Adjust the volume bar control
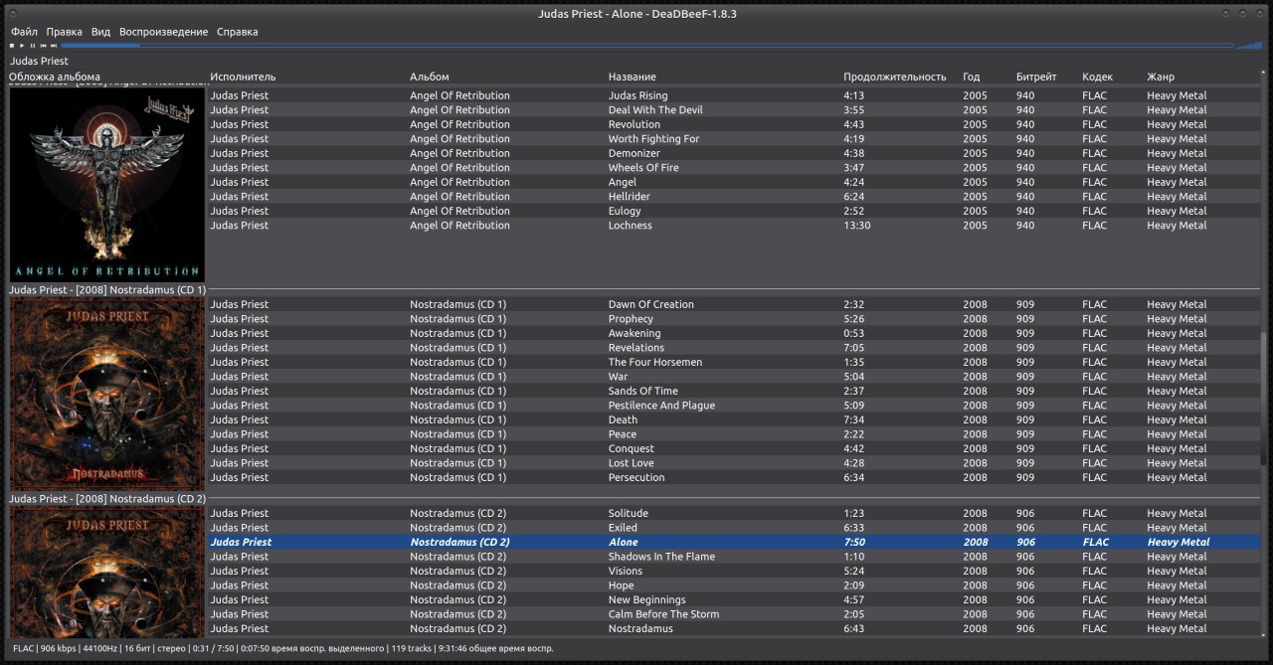The width and height of the screenshot is (1273, 665). pyautogui.click(x=1250, y=46)
